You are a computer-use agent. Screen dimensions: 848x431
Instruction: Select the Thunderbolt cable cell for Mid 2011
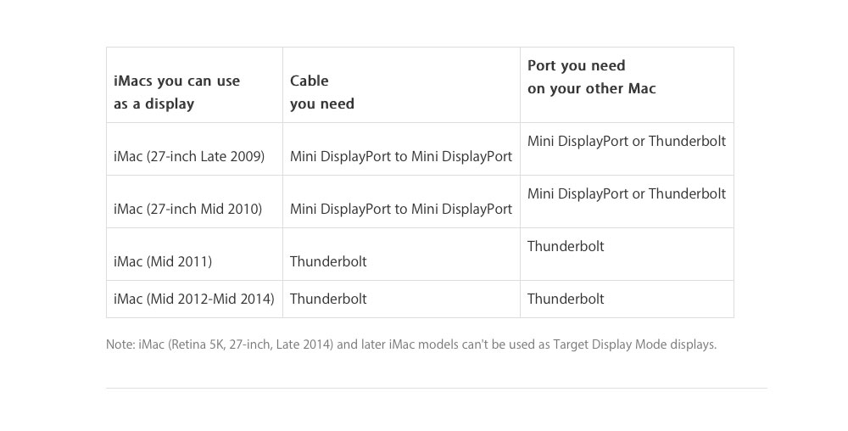(x=401, y=255)
